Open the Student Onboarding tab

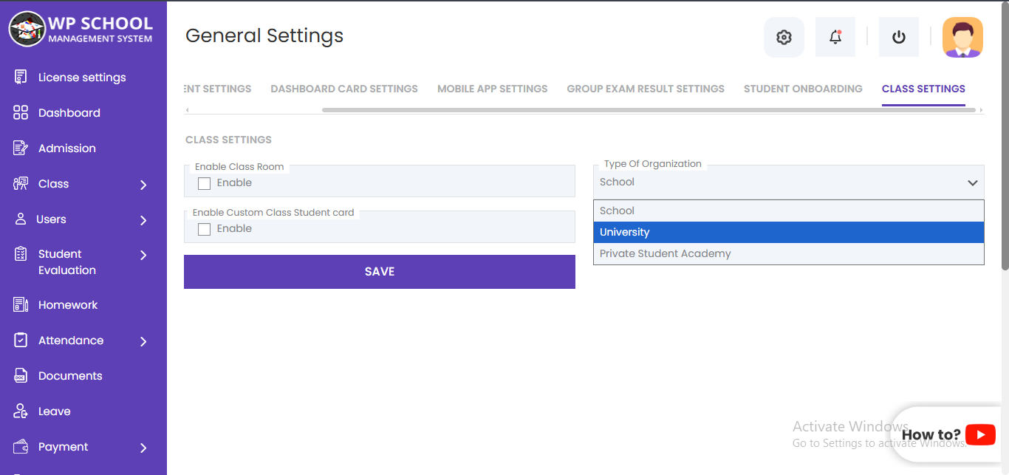click(803, 88)
